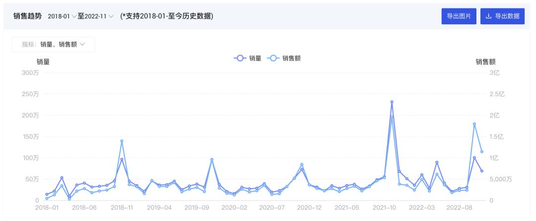Click the 销售额 peak point near 2020-11
The height and width of the screenshot is (221, 536).
(302, 165)
